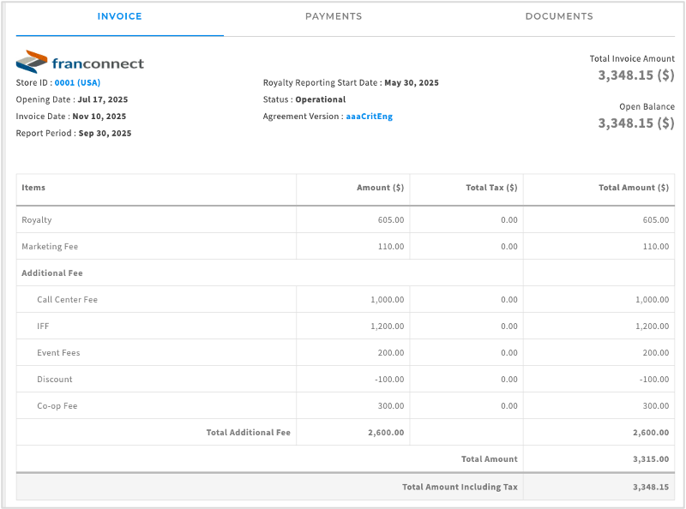Click the Open Balance label

coord(647,107)
